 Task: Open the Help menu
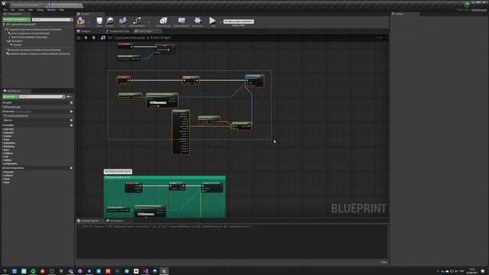click(x=62, y=10)
